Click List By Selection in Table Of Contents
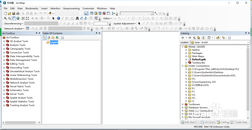252x130 pixels. pos(57,38)
